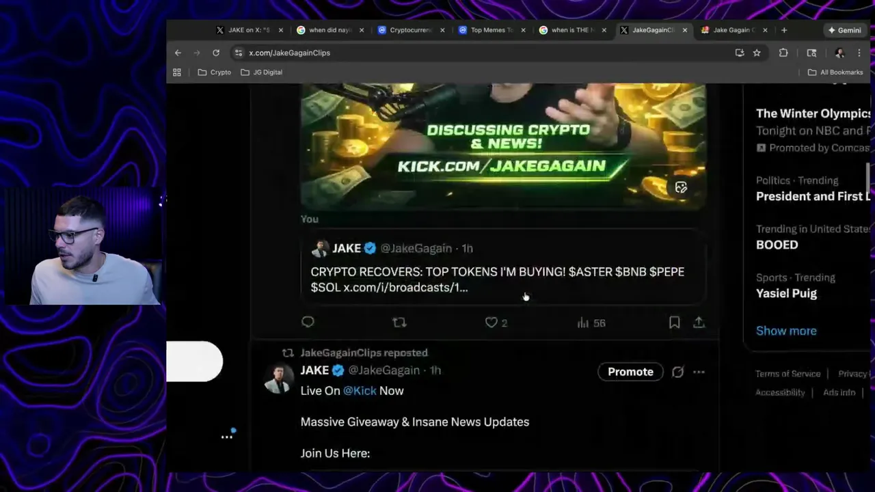Open Chrome's three-dot menu

pos(859,53)
